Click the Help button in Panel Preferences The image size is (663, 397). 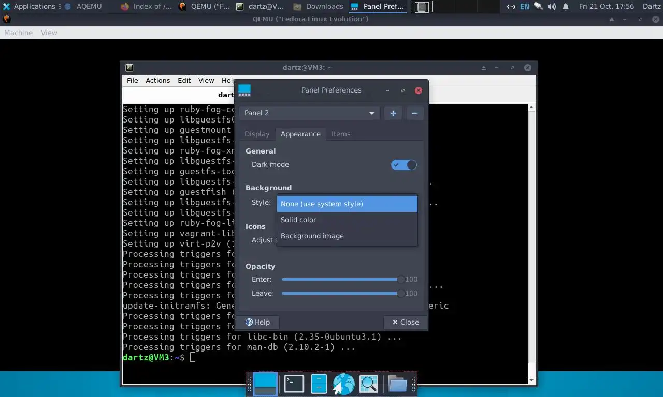[257, 322]
